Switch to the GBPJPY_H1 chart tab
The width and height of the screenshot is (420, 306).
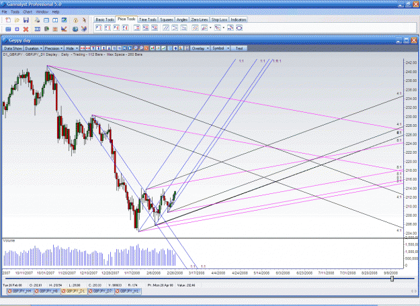[128, 291]
